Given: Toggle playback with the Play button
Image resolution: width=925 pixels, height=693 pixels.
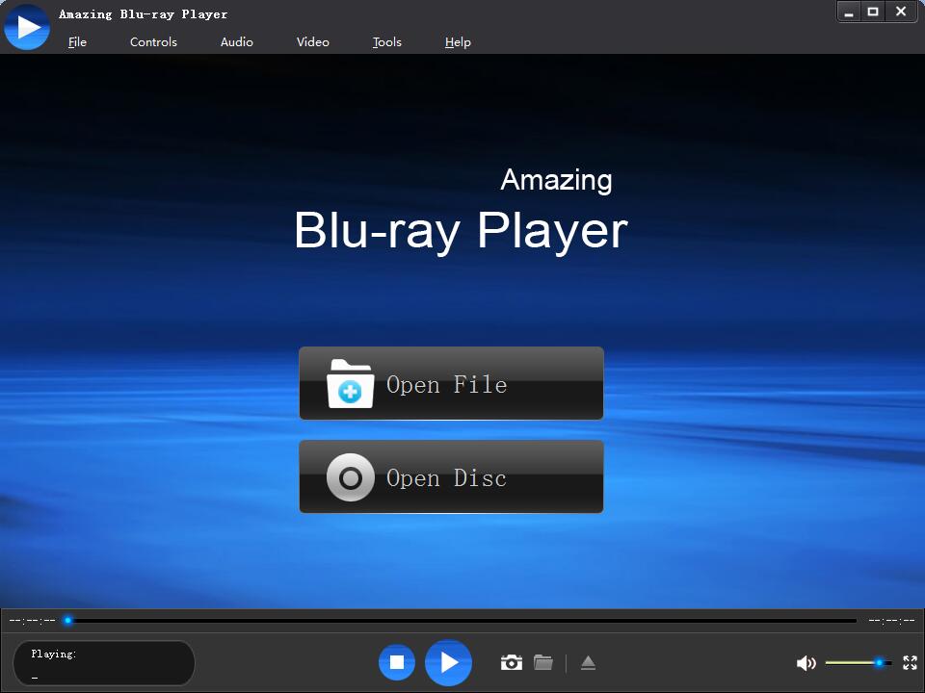Looking at the screenshot, I should 448,662.
